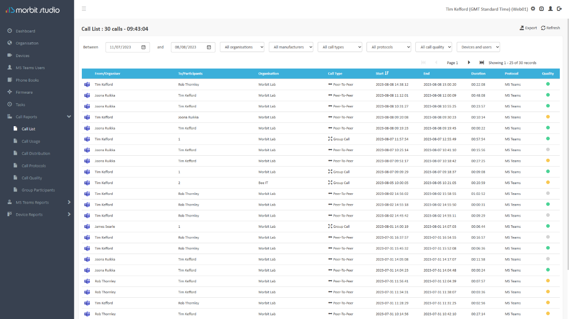Click quality dot for call ending 2023-08-08 09:30:23
569x319 pixels.
(548, 117)
